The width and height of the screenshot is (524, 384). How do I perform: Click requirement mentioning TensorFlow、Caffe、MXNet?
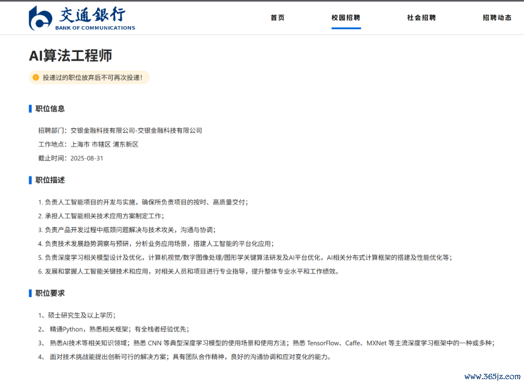266,343
